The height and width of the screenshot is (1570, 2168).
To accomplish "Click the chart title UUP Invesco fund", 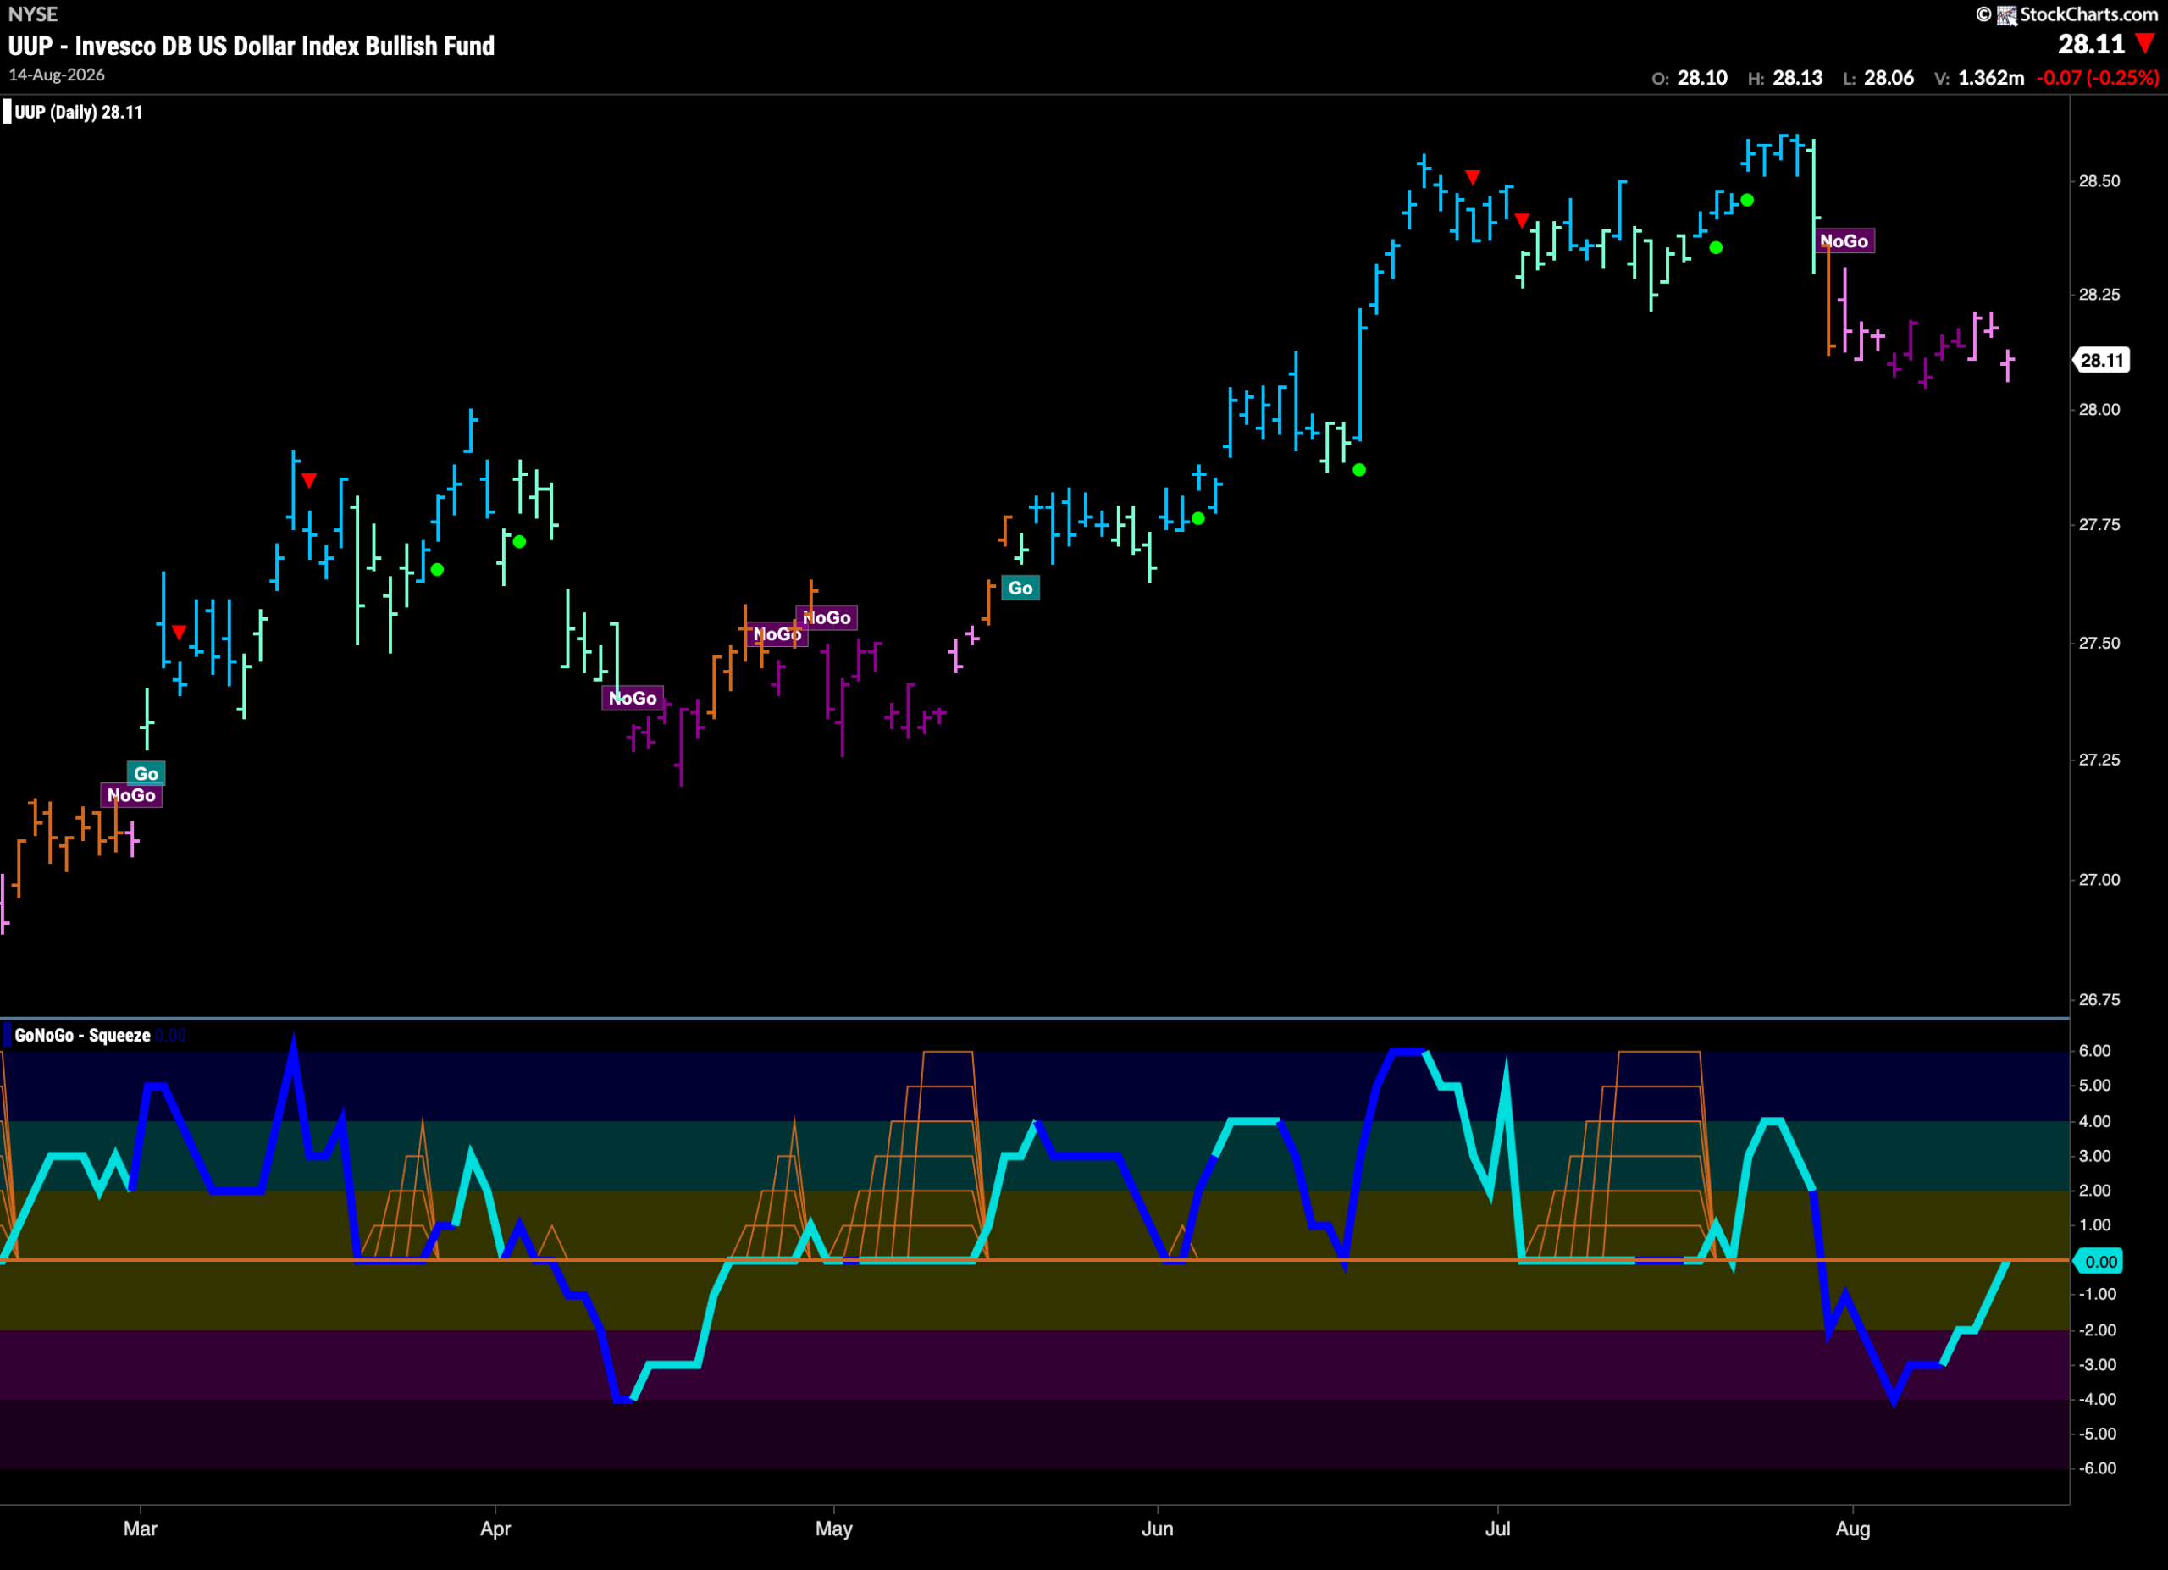I will tap(252, 45).
